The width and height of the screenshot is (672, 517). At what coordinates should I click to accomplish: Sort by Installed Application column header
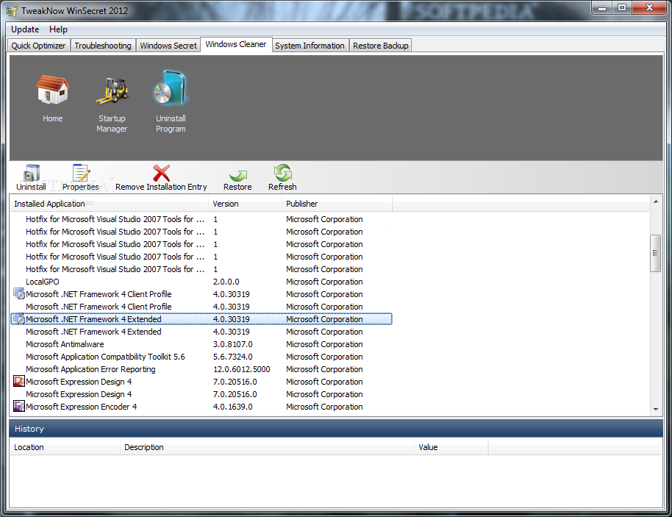[x=110, y=204]
